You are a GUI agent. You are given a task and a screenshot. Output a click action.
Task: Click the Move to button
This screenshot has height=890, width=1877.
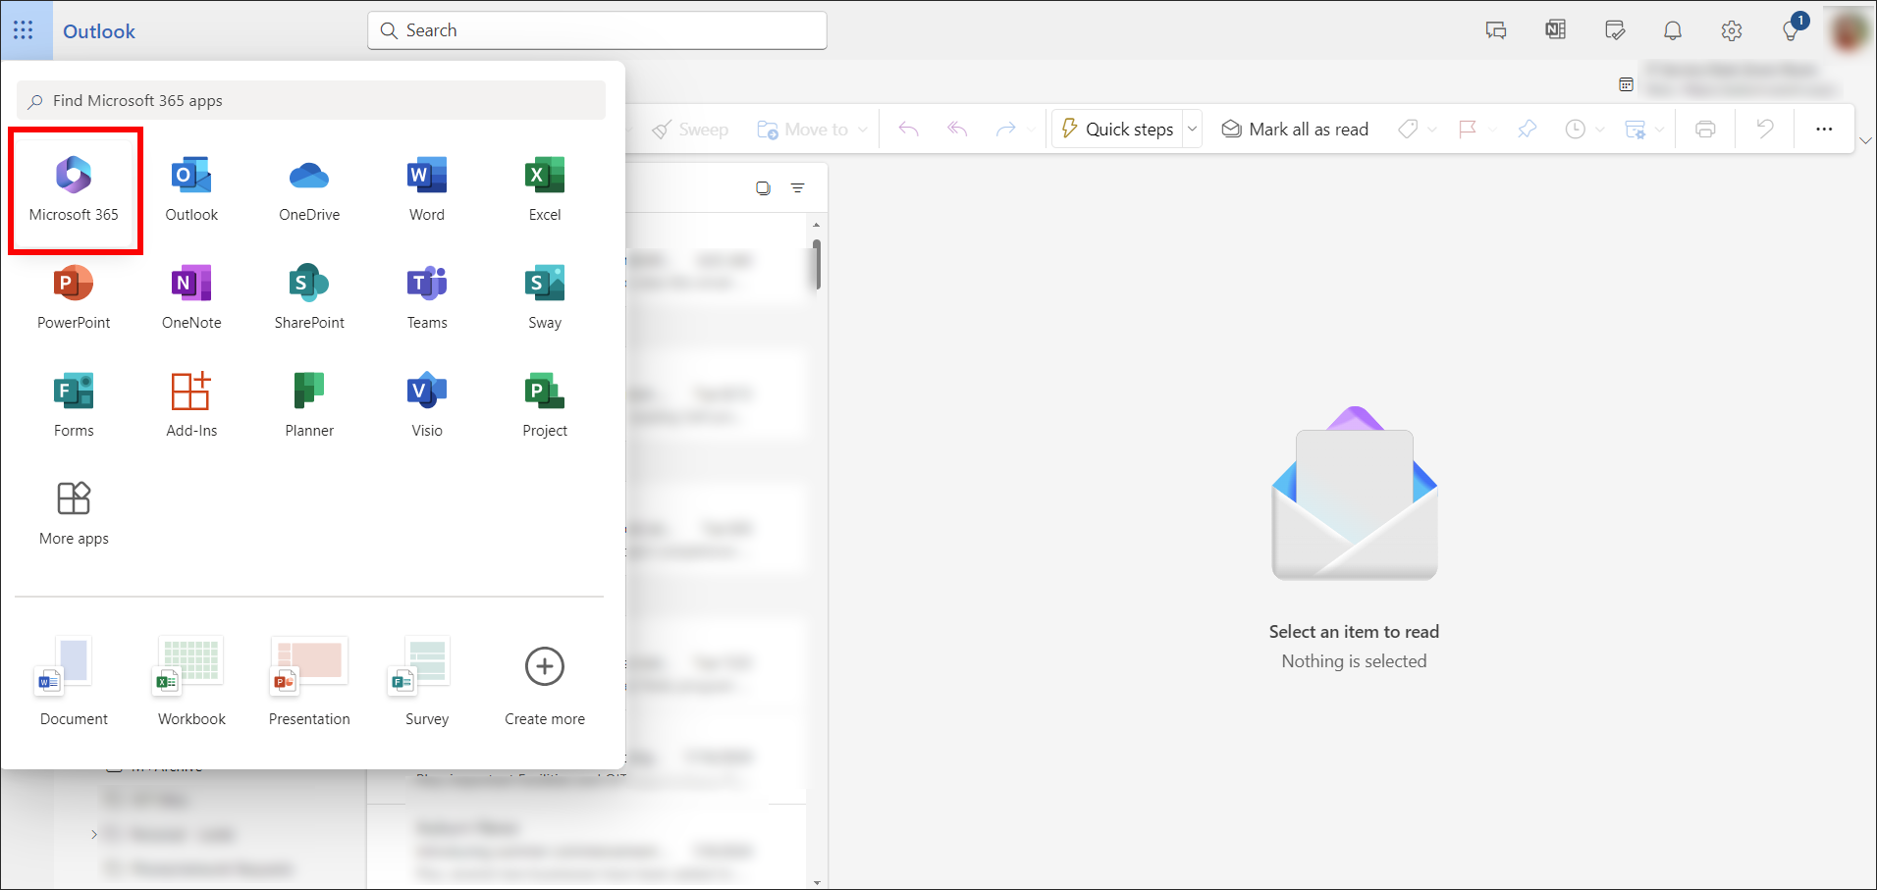tap(803, 130)
